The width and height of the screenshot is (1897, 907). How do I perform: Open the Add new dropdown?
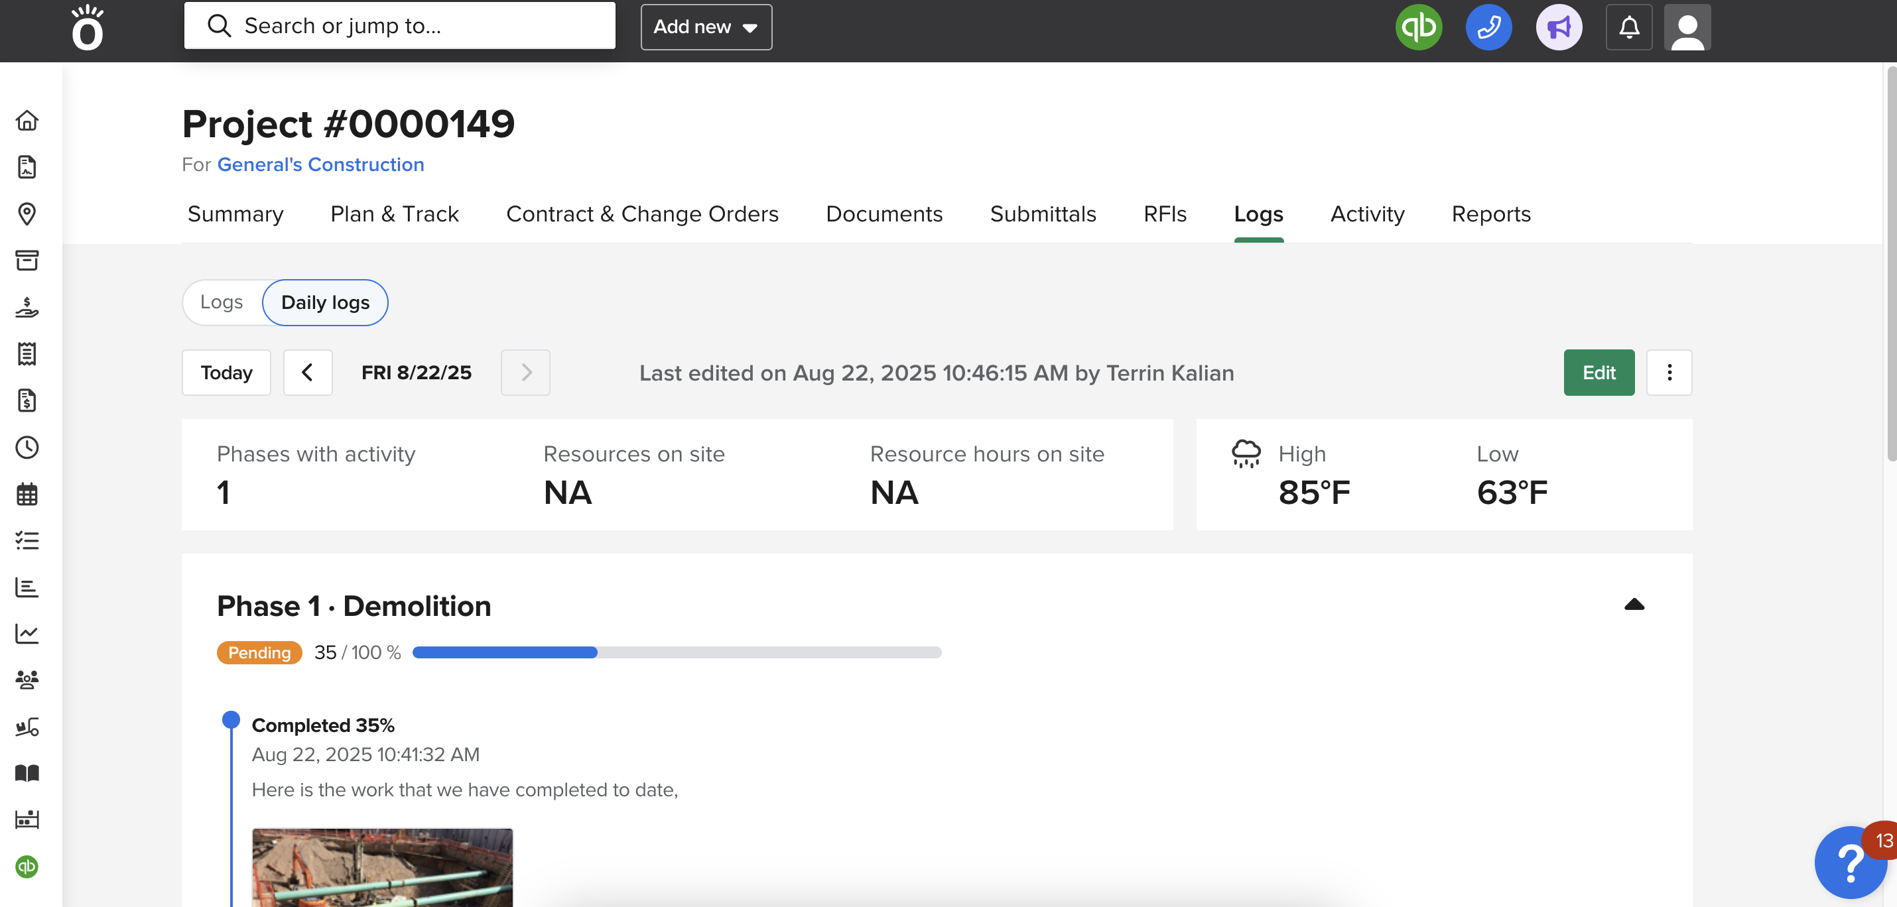(706, 27)
